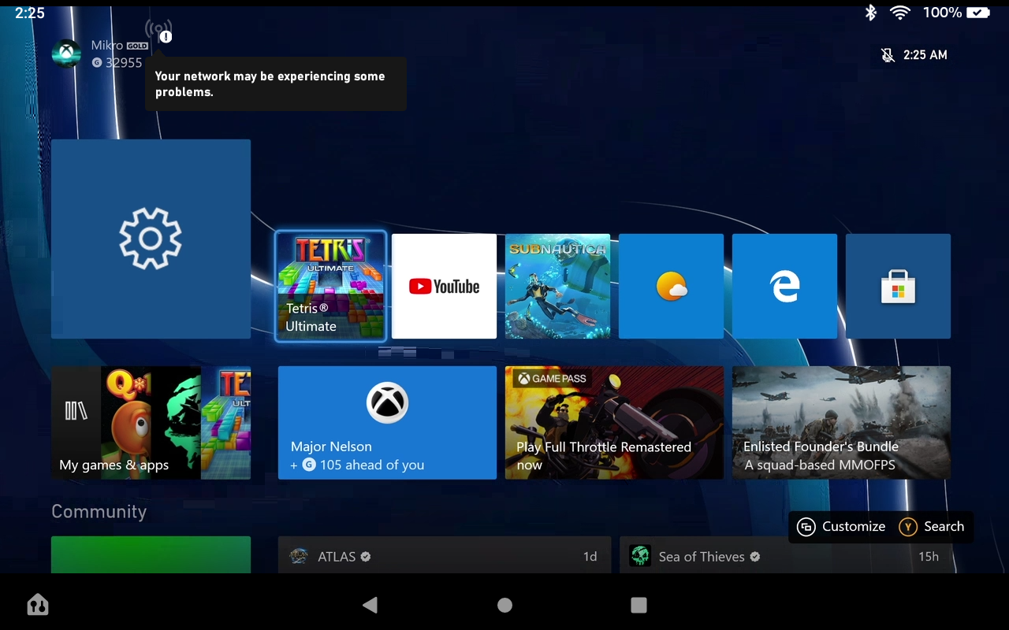The height and width of the screenshot is (630, 1009).
Task: Open the Weather app tile
Action: coord(671,286)
